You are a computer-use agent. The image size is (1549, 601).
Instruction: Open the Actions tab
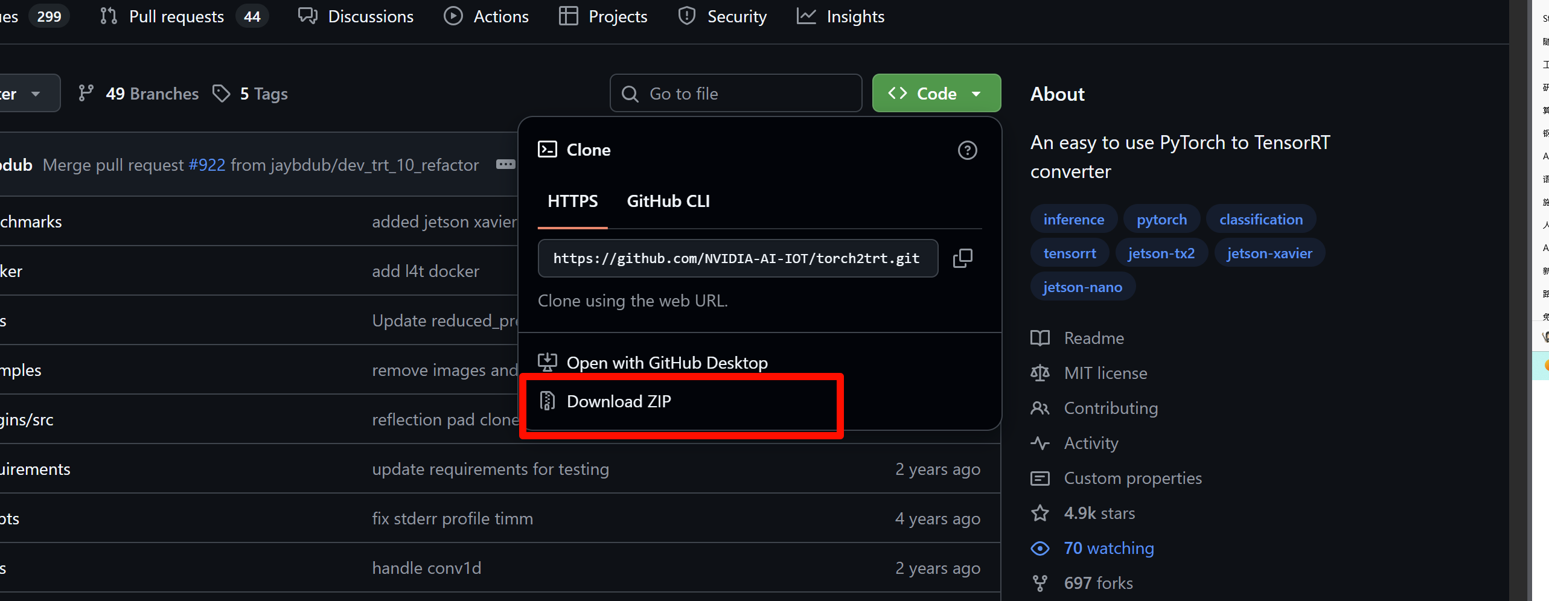(487, 16)
